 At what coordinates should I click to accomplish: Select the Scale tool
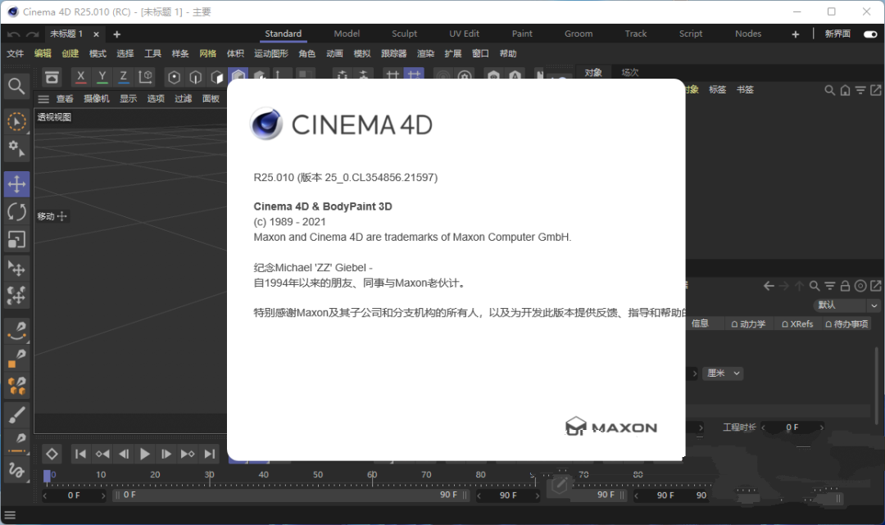(16, 240)
